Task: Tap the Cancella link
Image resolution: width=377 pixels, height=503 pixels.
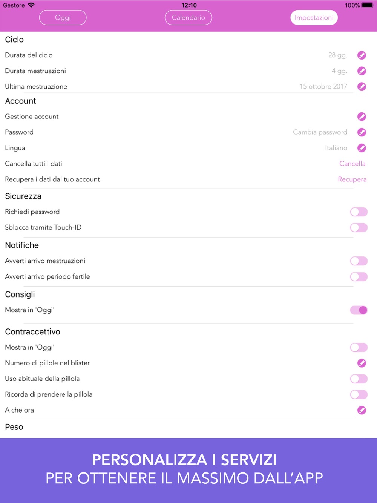Action: pos(352,164)
